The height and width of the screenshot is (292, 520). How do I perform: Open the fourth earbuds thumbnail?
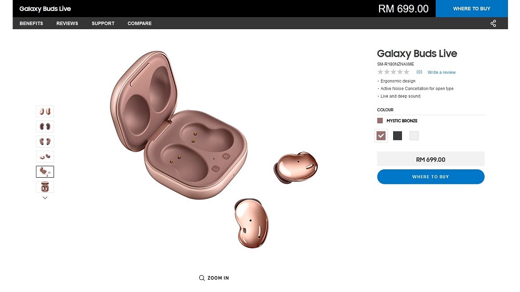point(45,156)
